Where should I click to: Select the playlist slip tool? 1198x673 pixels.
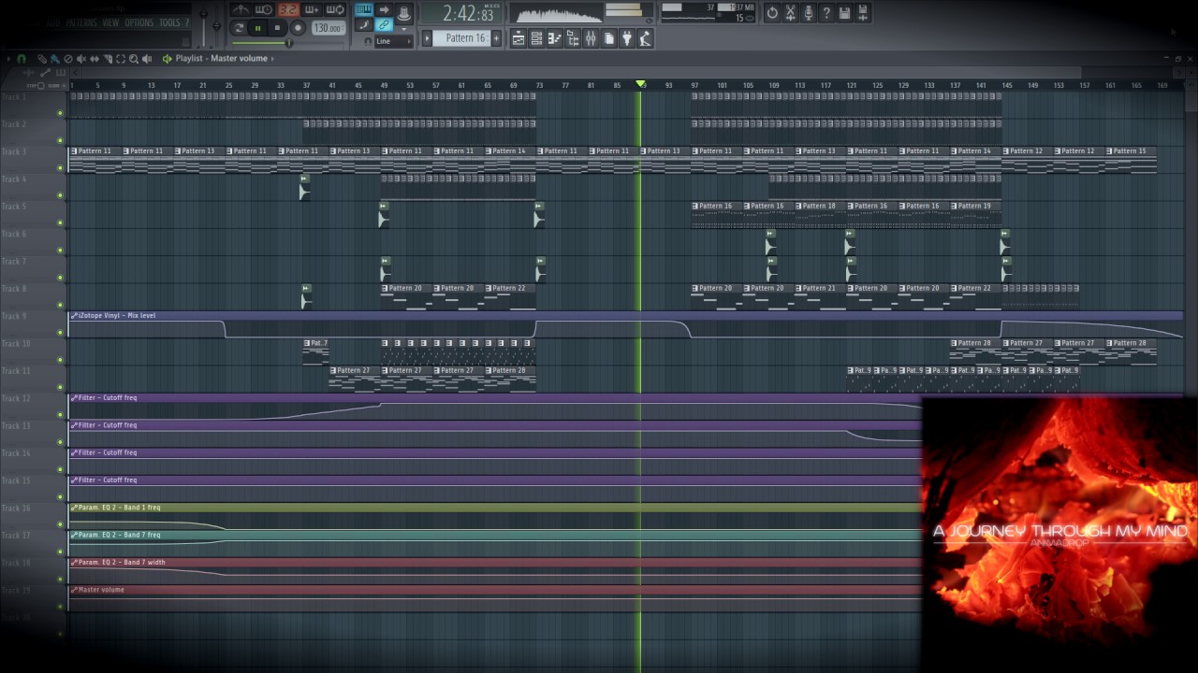(94, 58)
